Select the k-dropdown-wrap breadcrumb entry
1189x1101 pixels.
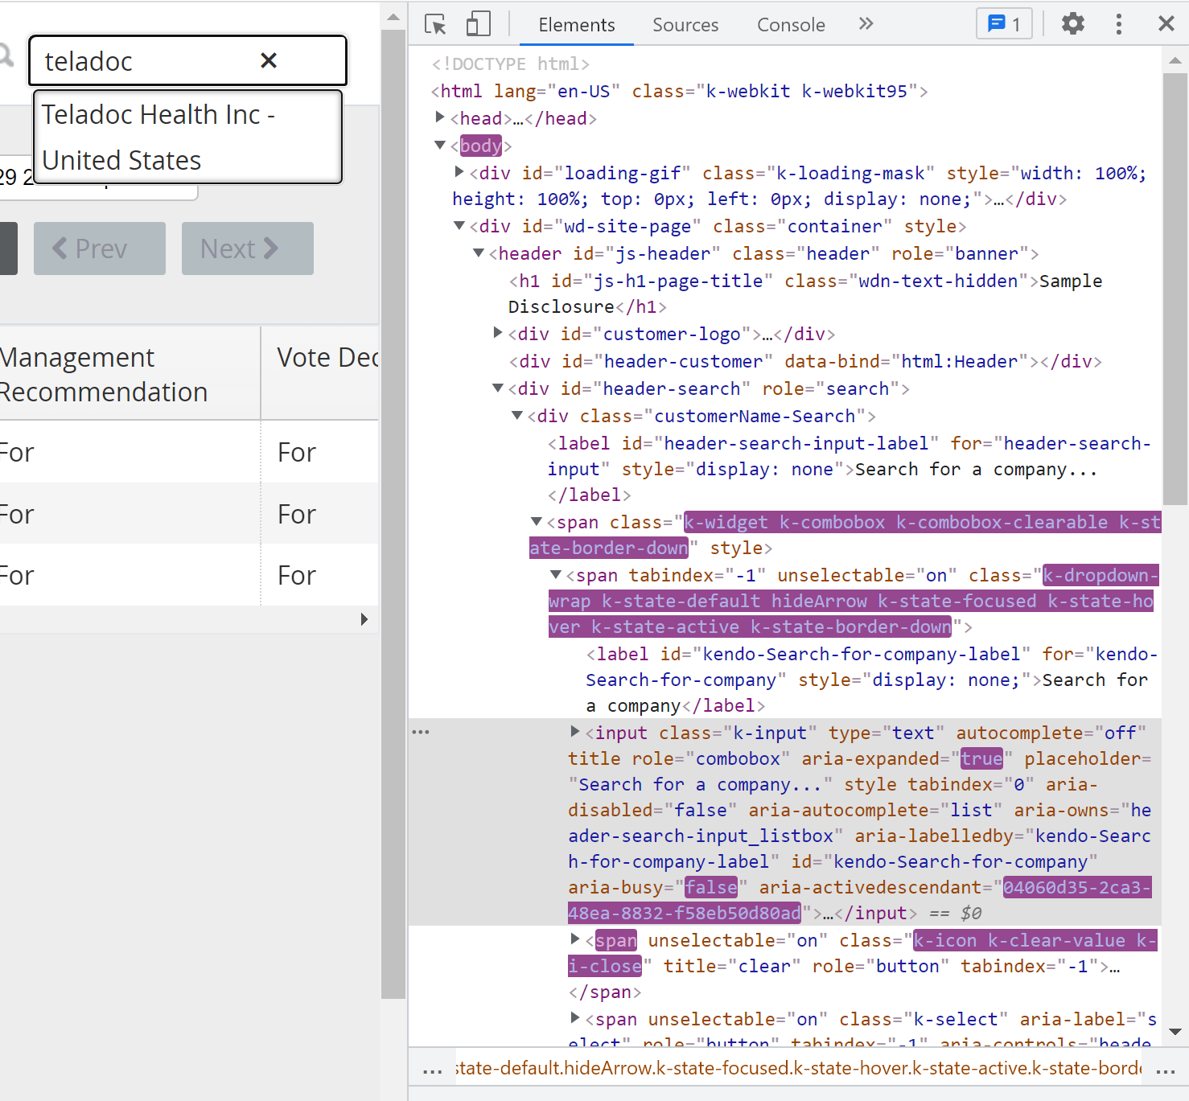point(798,1068)
